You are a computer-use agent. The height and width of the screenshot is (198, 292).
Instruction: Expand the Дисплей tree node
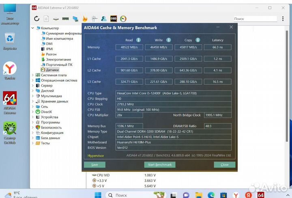pyautogui.click(x=33, y=91)
